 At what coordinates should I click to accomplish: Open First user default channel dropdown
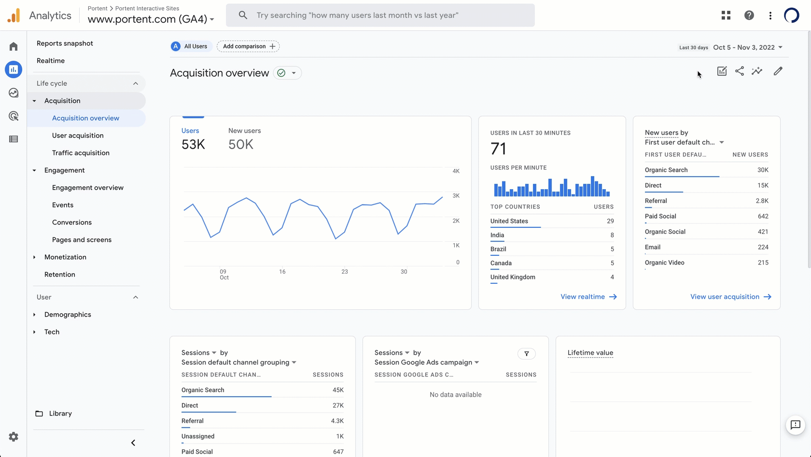point(685,142)
